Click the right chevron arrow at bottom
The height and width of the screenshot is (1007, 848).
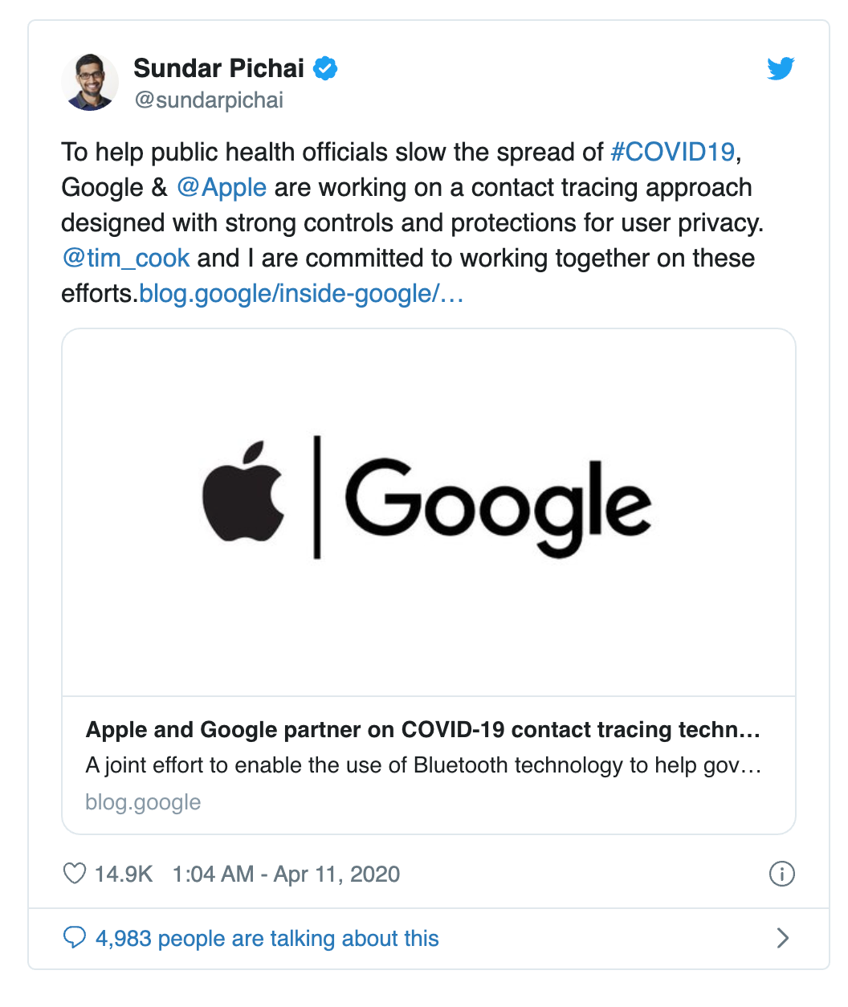point(783,938)
